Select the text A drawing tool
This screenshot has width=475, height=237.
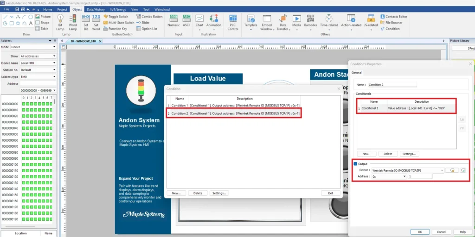point(31,23)
